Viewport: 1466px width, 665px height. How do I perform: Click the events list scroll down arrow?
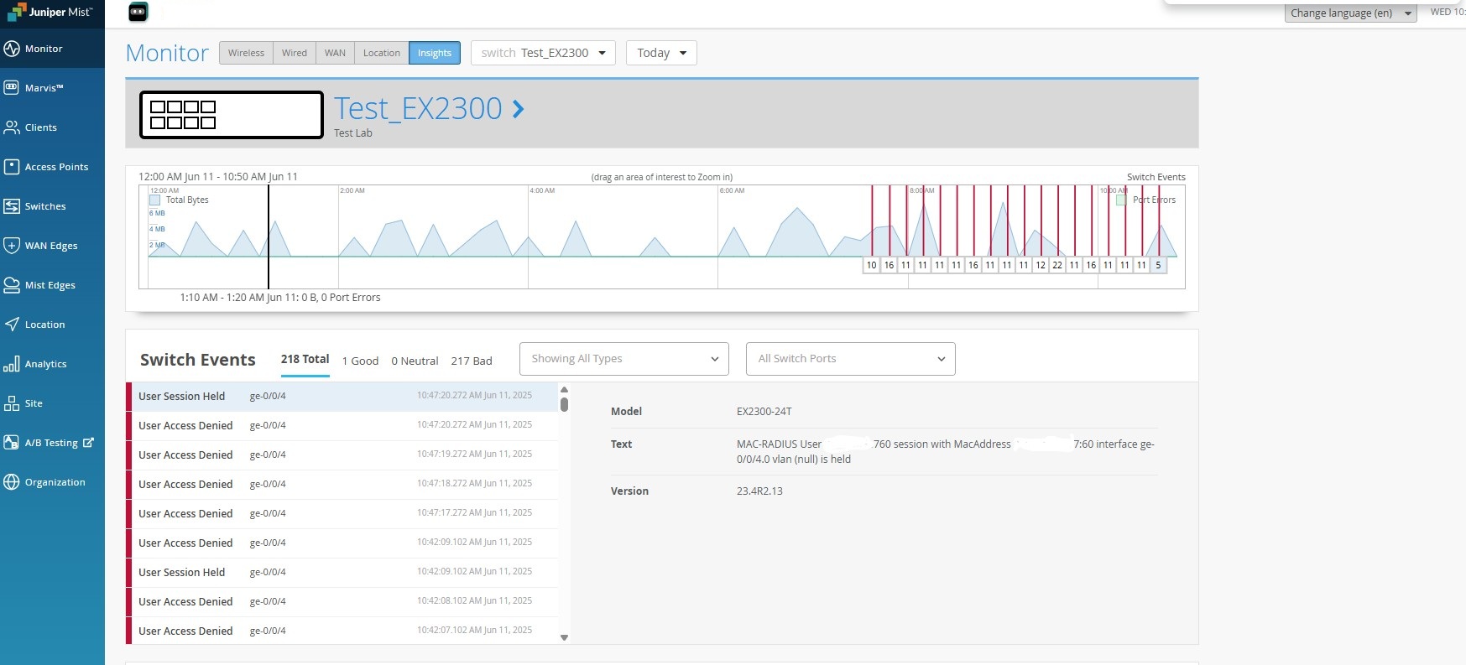click(x=564, y=637)
